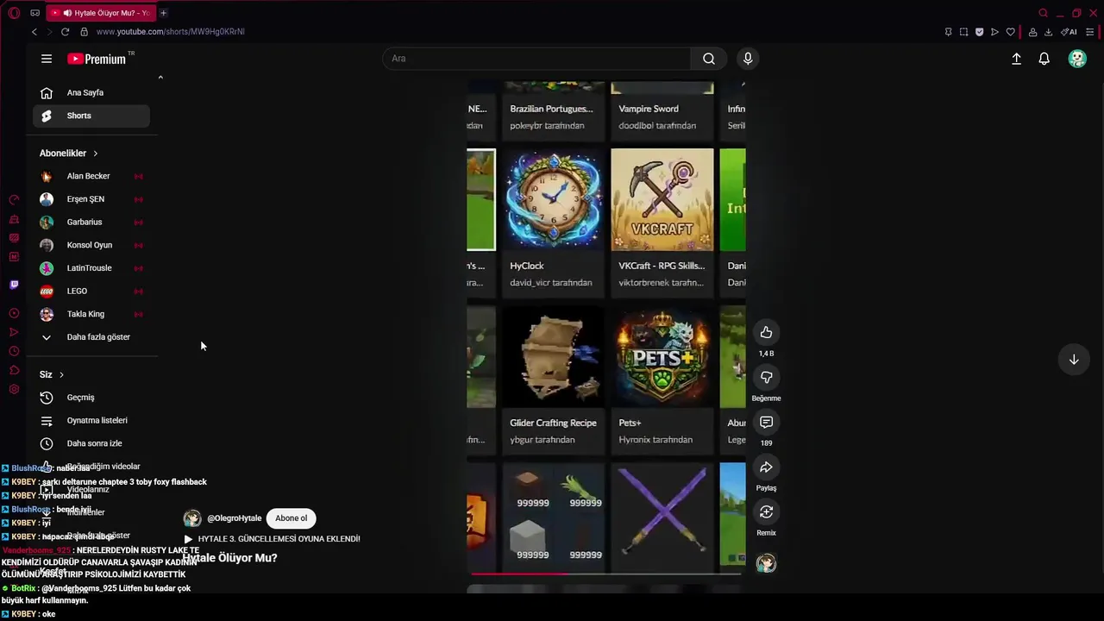Select the Glider Crafting Recipe thumbnail

(x=554, y=357)
